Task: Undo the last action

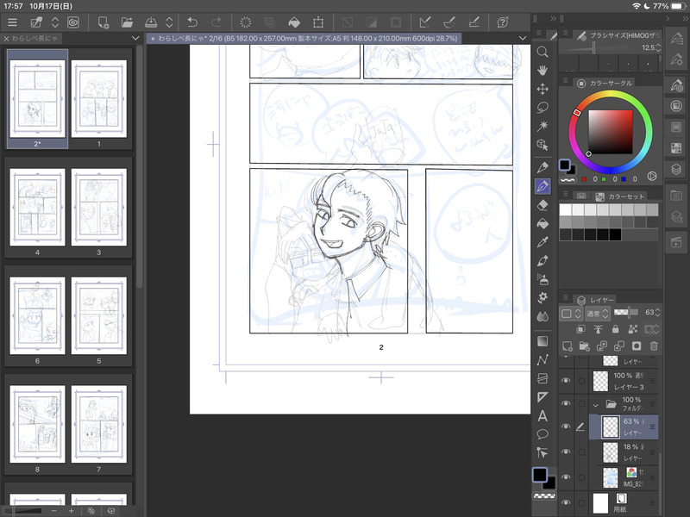Action: pyautogui.click(x=192, y=22)
